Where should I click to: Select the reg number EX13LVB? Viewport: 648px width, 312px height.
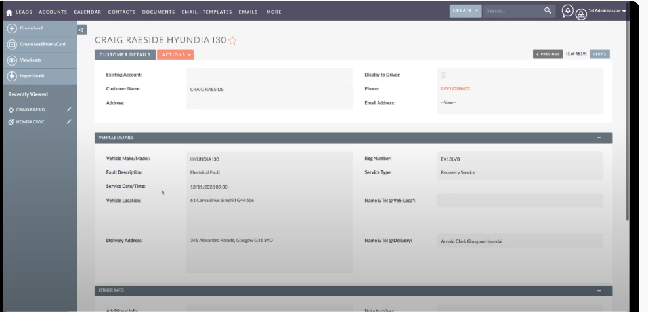coord(450,159)
